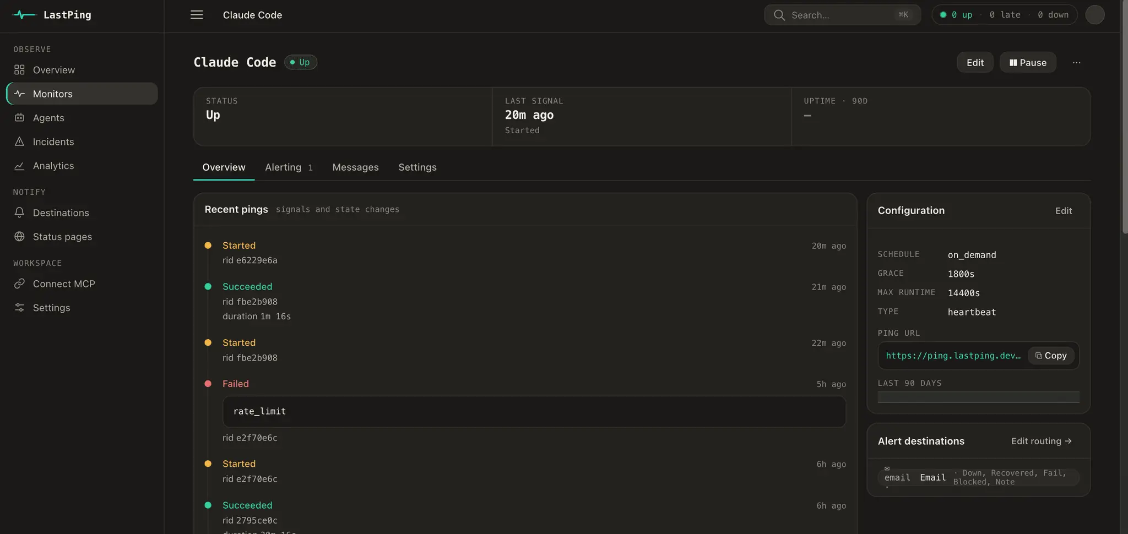1128x534 pixels.
Task: Click the Destinations bell icon
Action: [19, 212]
